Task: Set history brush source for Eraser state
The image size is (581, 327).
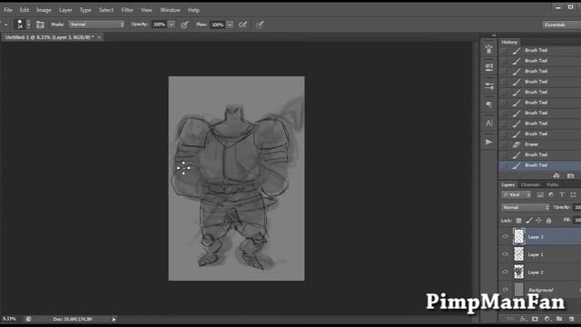Action: pos(504,144)
